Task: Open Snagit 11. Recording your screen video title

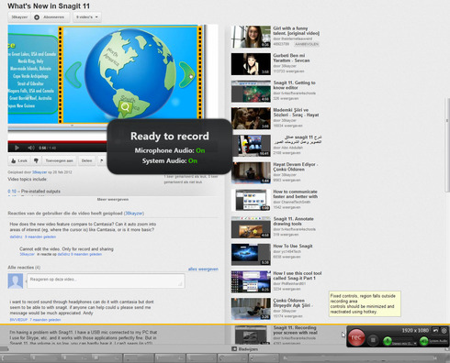Action: [x=295, y=330]
